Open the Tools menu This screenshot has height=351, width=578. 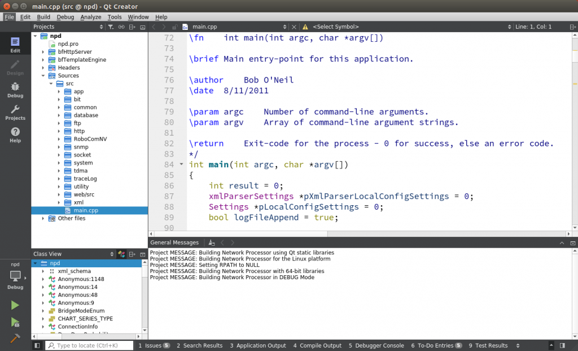pos(115,17)
